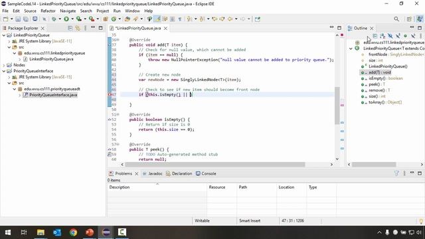Open the File menu
425x239 pixels.
(x=5, y=11)
